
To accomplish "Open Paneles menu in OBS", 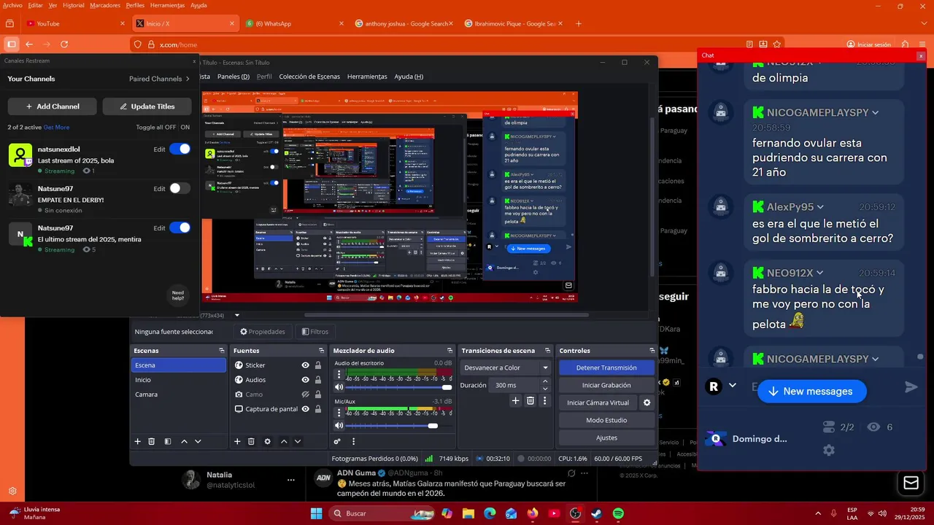I will click(x=233, y=77).
